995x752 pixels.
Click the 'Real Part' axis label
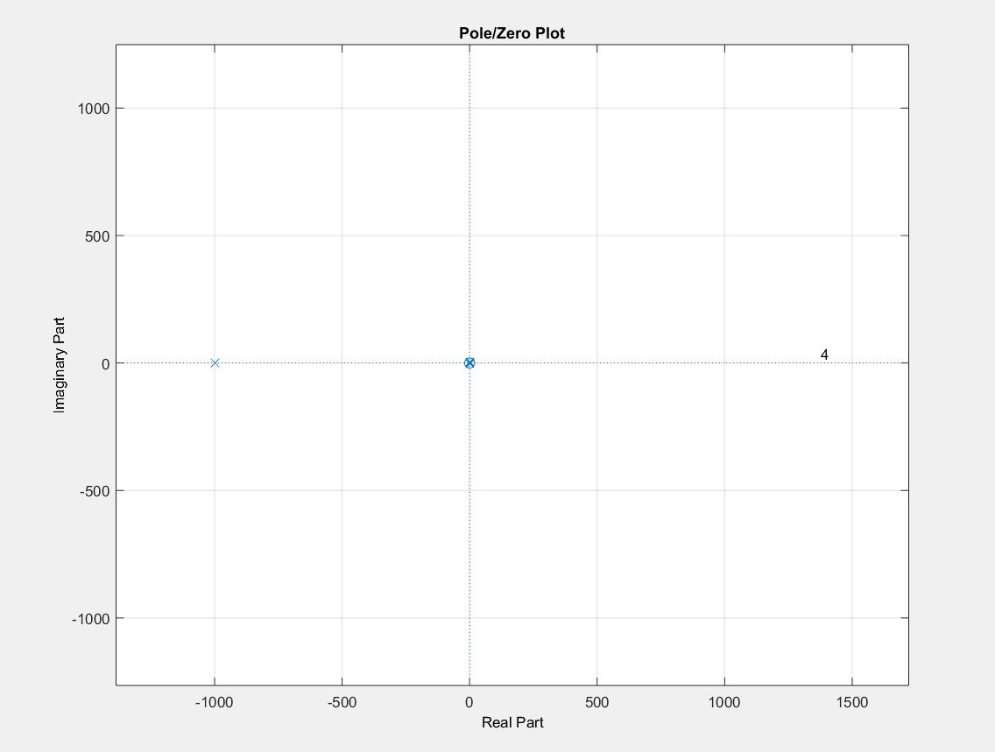pyautogui.click(x=512, y=722)
